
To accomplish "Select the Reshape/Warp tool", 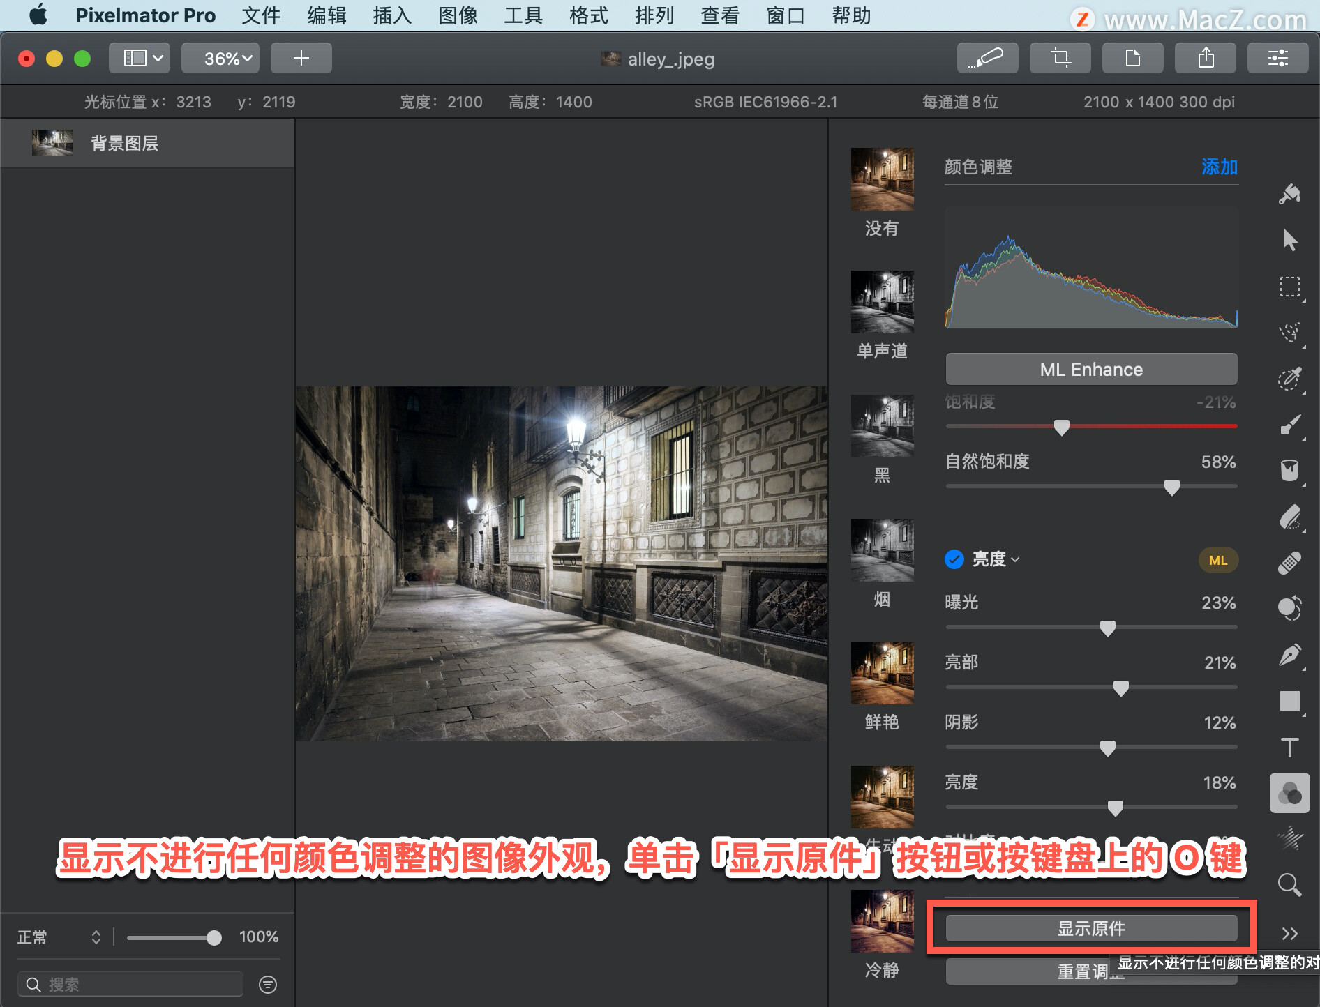I will [x=1290, y=608].
